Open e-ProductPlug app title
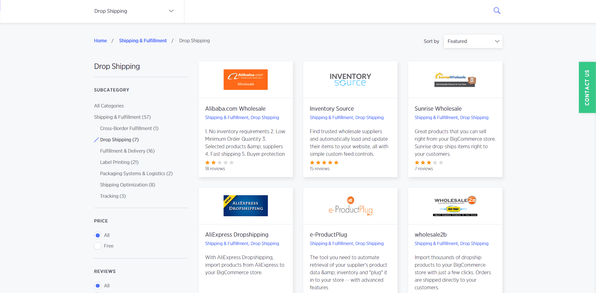The width and height of the screenshot is (596, 293). [x=328, y=235]
